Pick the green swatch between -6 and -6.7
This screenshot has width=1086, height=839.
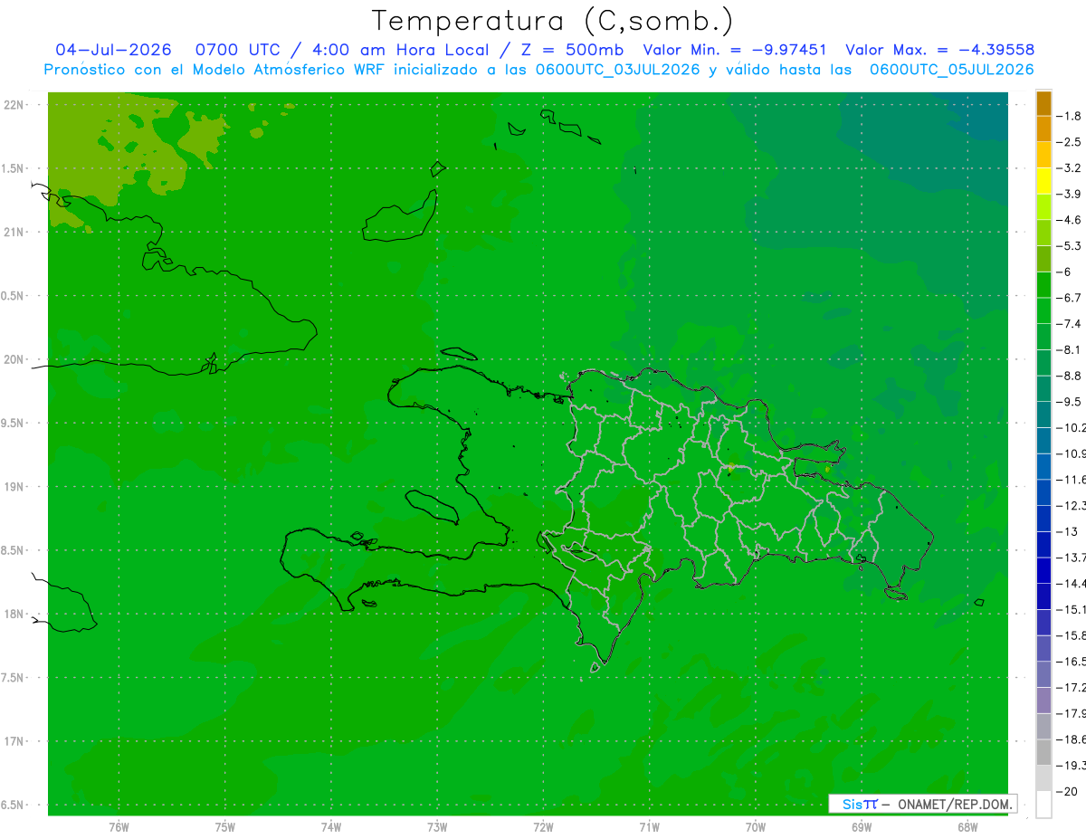pyautogui.click(x=1043, y=285)
